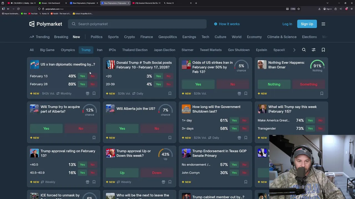Click gift icon on US x Iran card
This screenshot has height=199, width=355.
(x=87, y=93)
